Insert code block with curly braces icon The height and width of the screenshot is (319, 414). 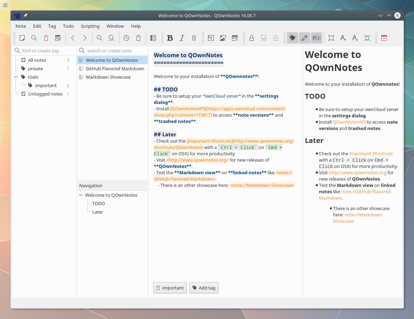pyautogui.click(x=194, y=38)
